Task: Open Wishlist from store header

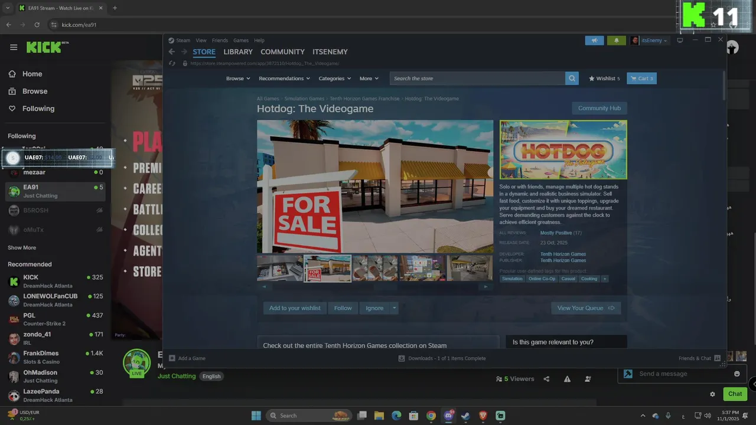Action: [x=604, y=79]
